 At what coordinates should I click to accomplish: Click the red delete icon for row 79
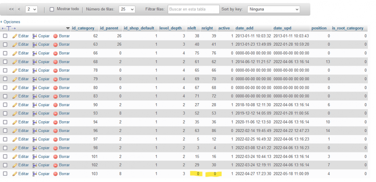(55, 79)
